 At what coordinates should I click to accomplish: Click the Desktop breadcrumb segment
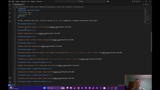click(x=32, y=7)
